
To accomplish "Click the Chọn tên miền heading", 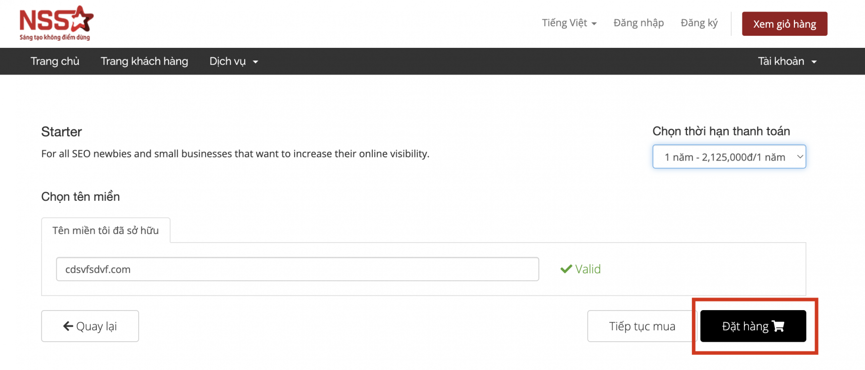I will (81, 197).
